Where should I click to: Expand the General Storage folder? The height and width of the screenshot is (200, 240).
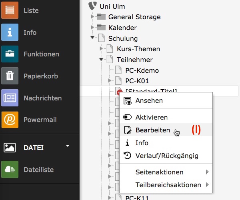(x=92, y=17)
